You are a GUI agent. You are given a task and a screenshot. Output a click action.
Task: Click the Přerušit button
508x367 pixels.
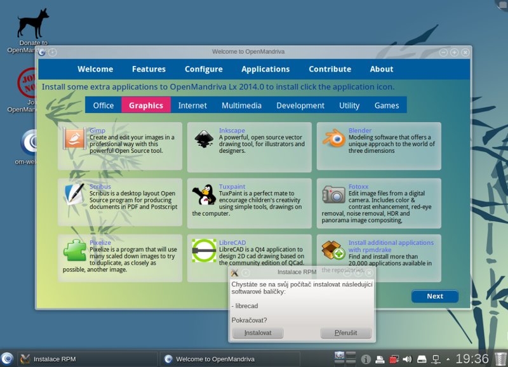[345, 333]
